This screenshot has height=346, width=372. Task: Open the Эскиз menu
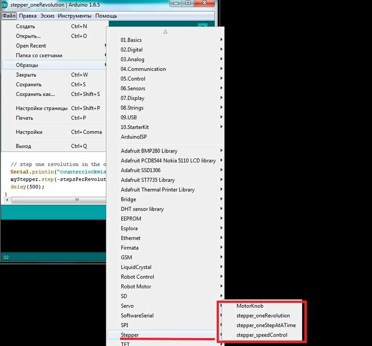(x=47, y=16)
